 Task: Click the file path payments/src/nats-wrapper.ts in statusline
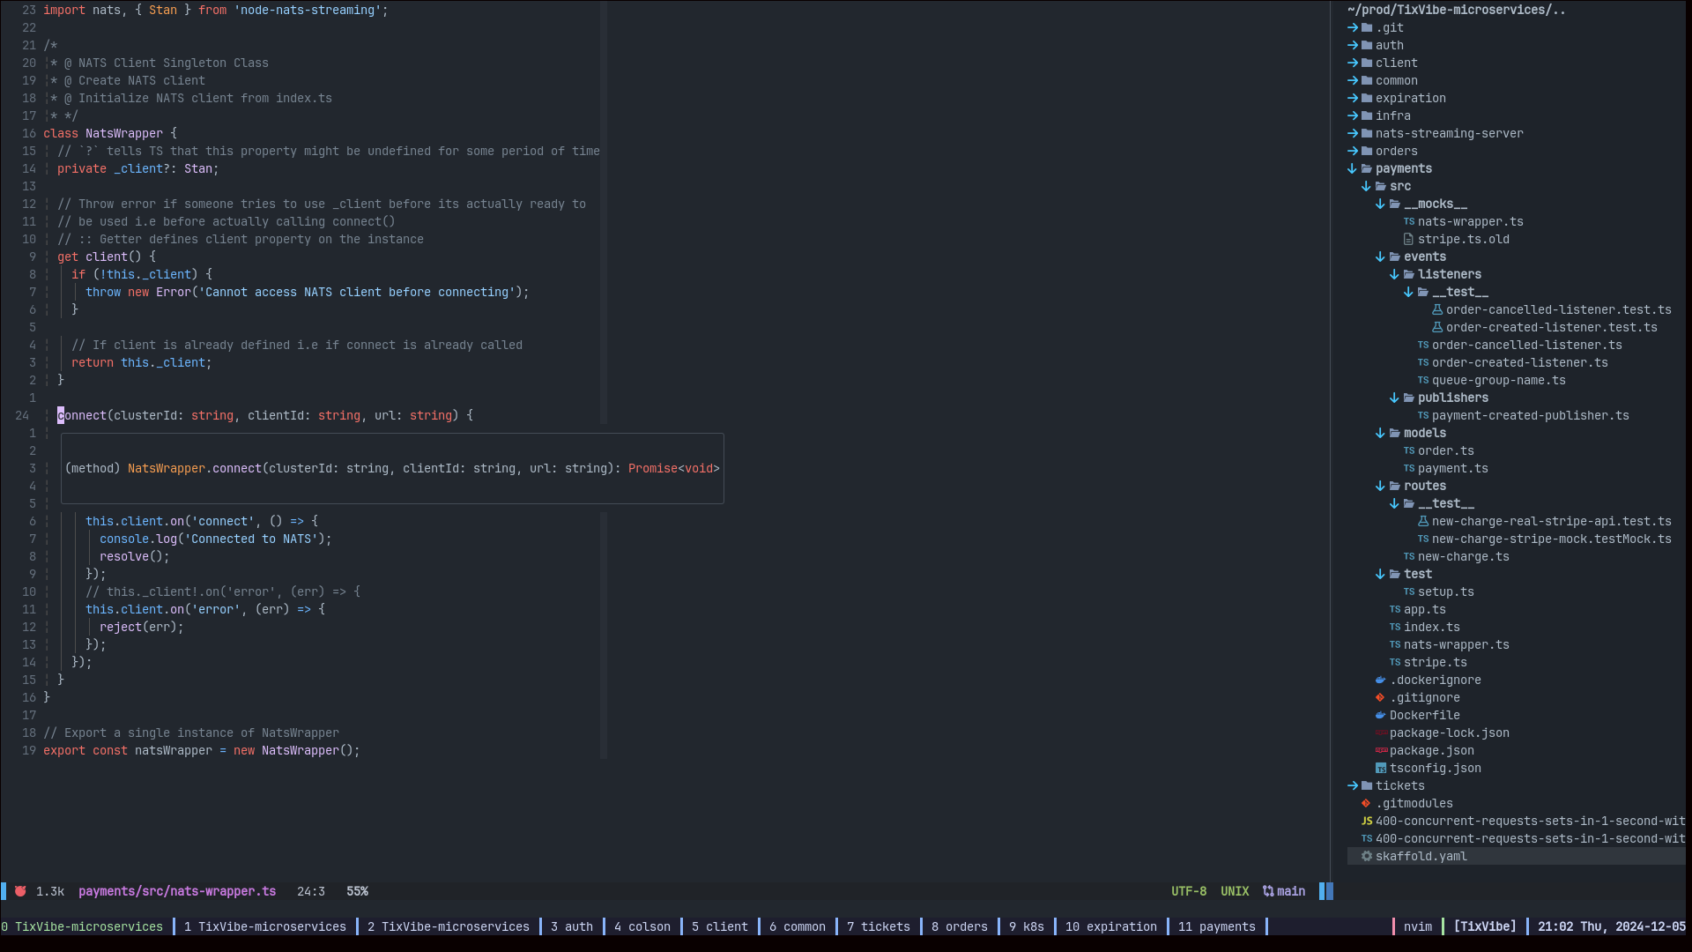coord(177,891)
